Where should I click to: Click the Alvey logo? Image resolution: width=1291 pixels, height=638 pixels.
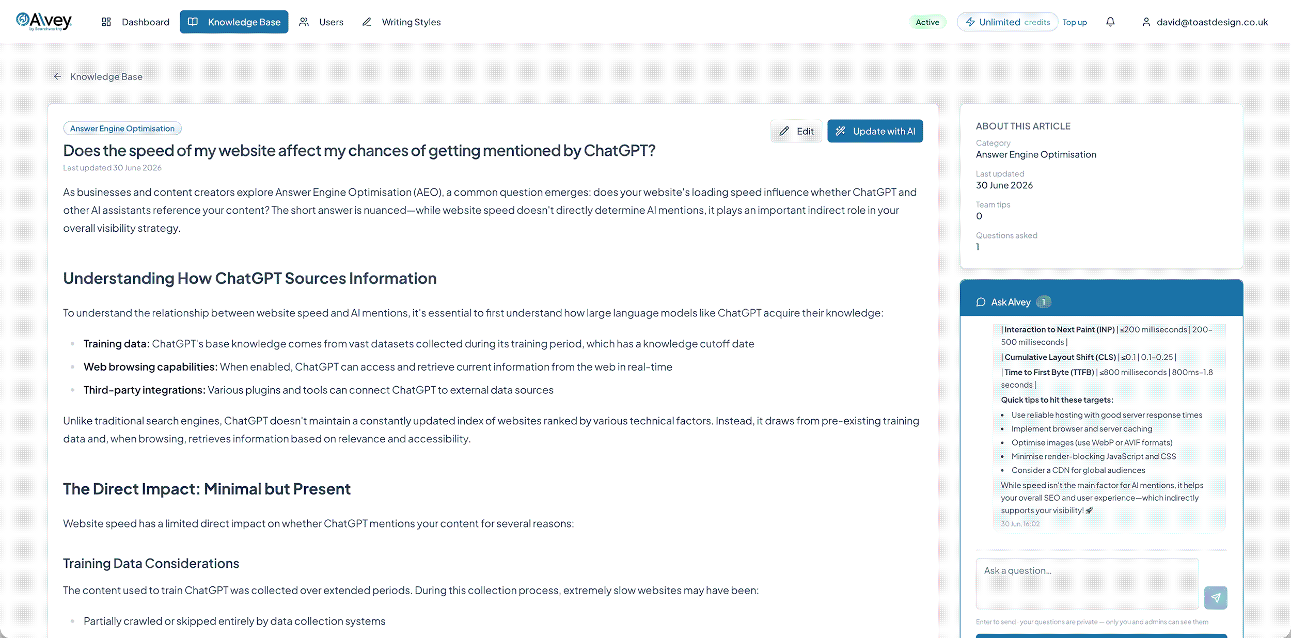(x=44, y=22)
